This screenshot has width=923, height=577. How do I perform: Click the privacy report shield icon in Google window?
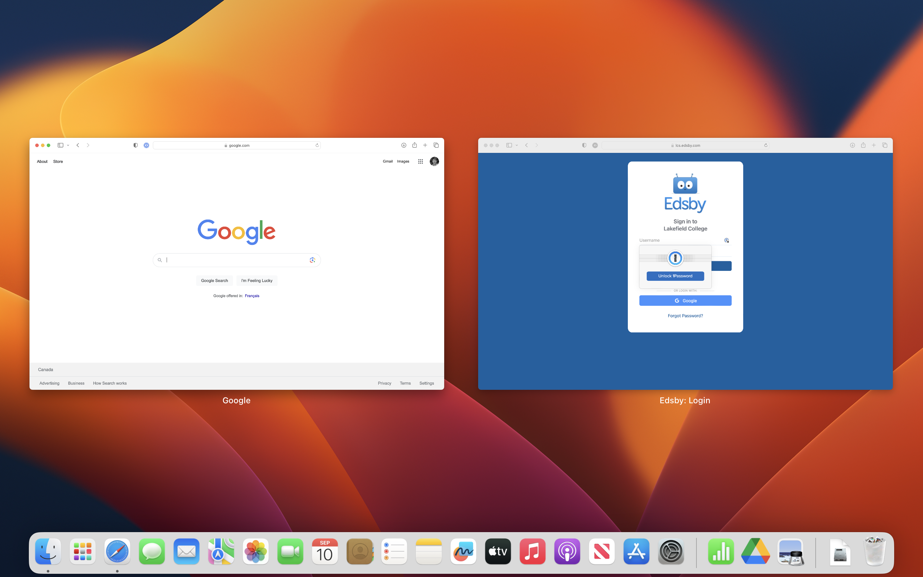point(135,146)
